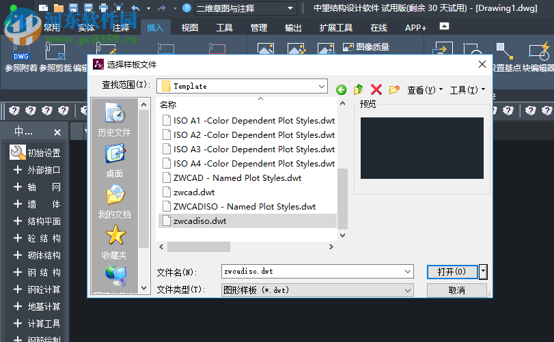Click the New file icon in title bar

pyautogui.click(x=43, y=8)
